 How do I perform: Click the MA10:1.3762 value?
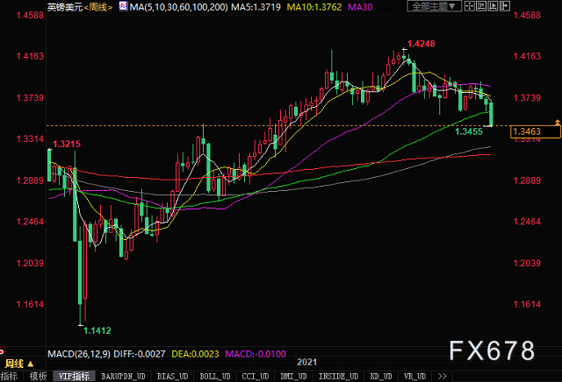[314, 7]
